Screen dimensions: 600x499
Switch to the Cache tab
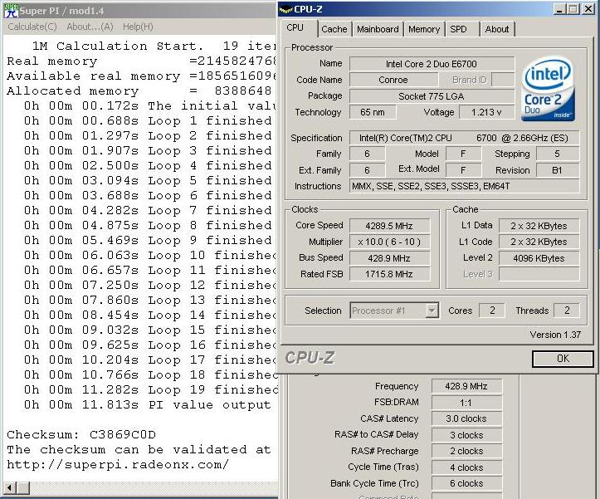click(334, 29)
